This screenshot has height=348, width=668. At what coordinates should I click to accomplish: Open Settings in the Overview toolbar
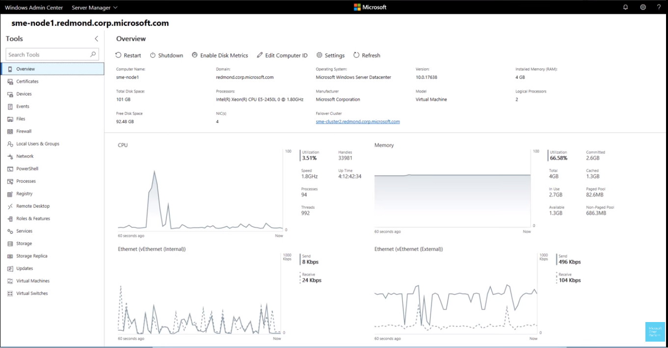click(330, 55)
